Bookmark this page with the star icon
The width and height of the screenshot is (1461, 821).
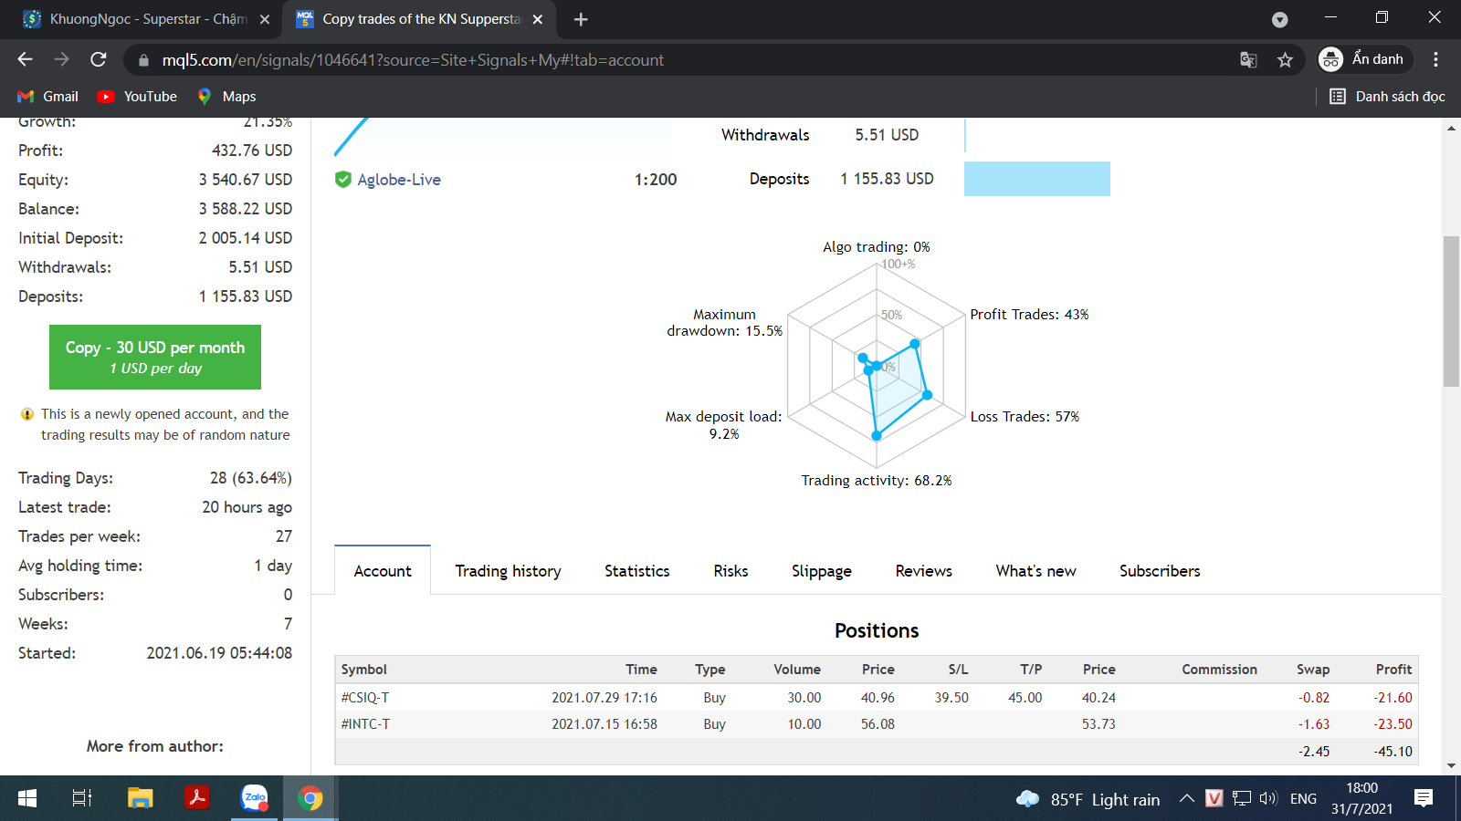1286,60
